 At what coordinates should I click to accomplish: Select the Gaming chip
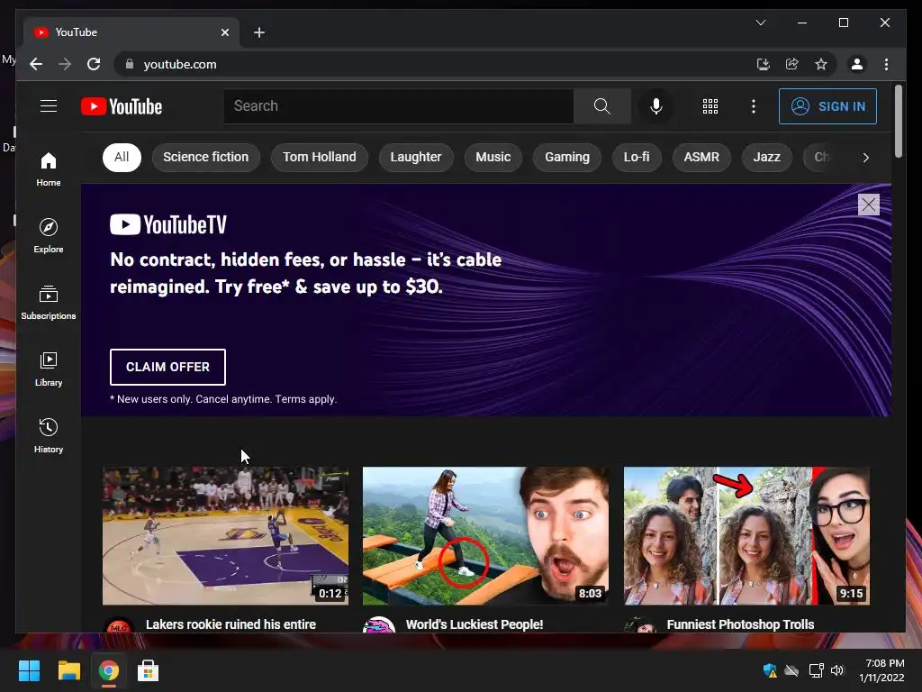click(567, 157)
